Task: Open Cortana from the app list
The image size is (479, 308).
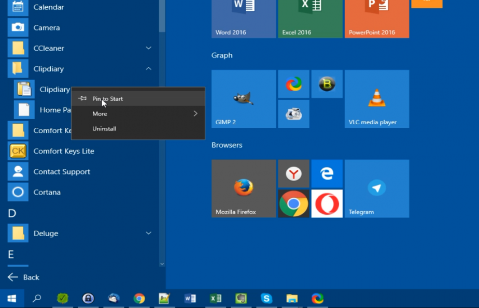Action: click(x=47, y=193)
